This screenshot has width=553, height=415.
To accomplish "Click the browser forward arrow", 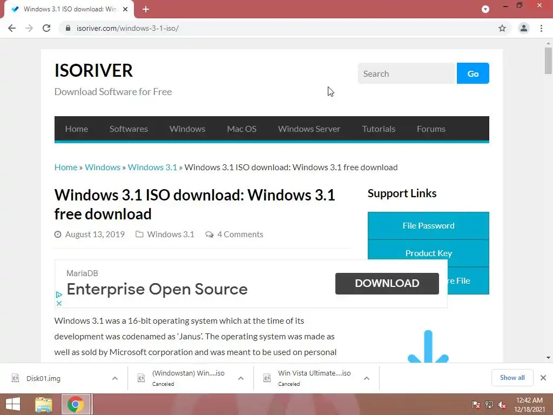I will point(29,28).
